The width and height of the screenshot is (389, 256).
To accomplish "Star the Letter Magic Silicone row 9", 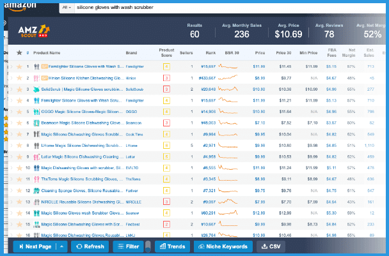I will tap(19, 156).
